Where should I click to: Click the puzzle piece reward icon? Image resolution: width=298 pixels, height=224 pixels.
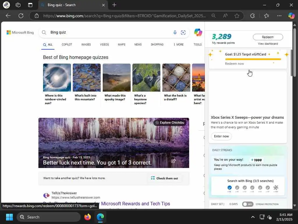(x=276, y=188)
